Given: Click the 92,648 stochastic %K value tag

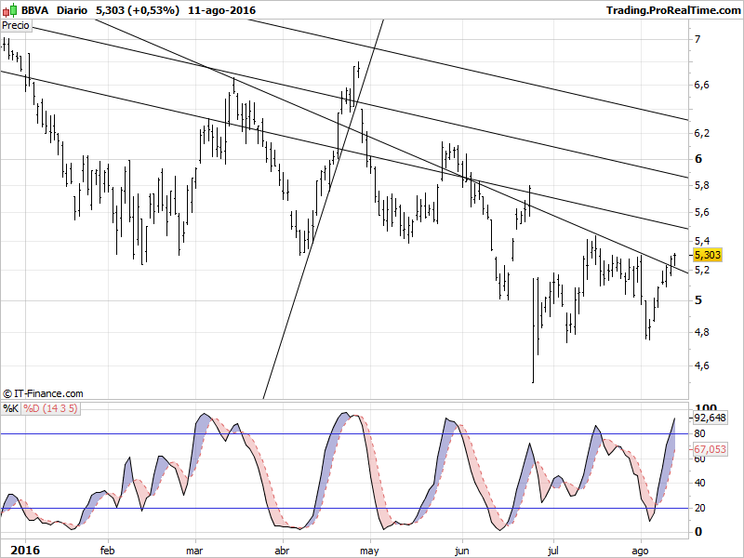Looking at the screenshot, I should [711, 418].
